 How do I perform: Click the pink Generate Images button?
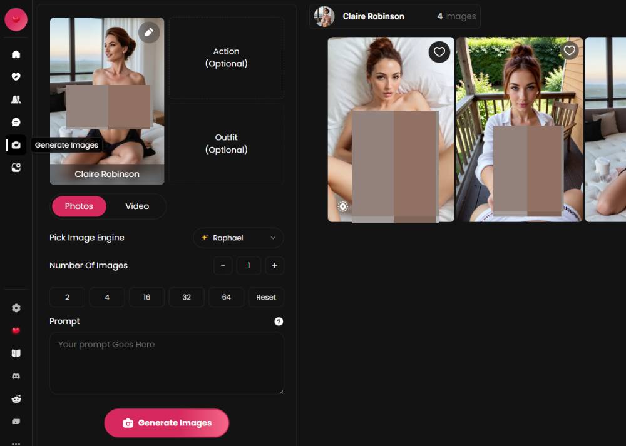pos(167,423)
